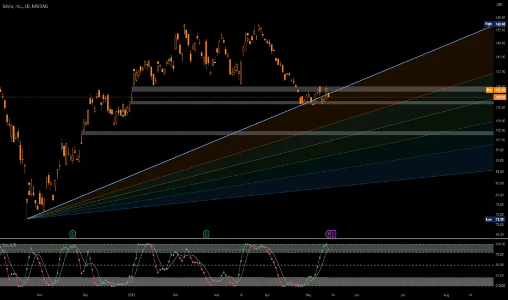Screen dimensions: 508x300
Task: Click the earnings E icon above Nov-Dec
Action: (x=72, y=233)
